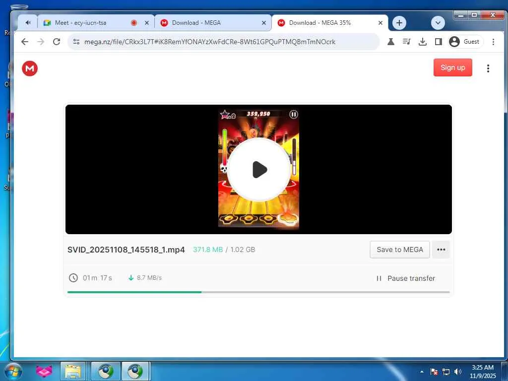Switch to second Chrome taskbar window

(135, 371)
